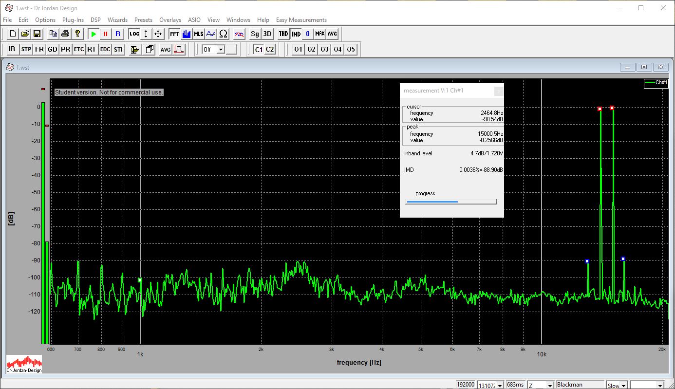Screen dimensions: 675x389
Task: Open the FFT size 131072 dropdown
Action: [500, 385]
